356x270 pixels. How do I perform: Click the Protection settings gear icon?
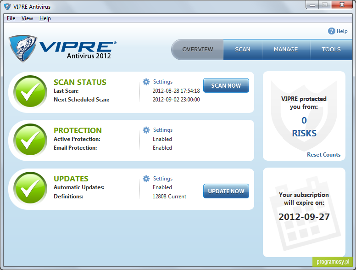(x=146, y=130)
